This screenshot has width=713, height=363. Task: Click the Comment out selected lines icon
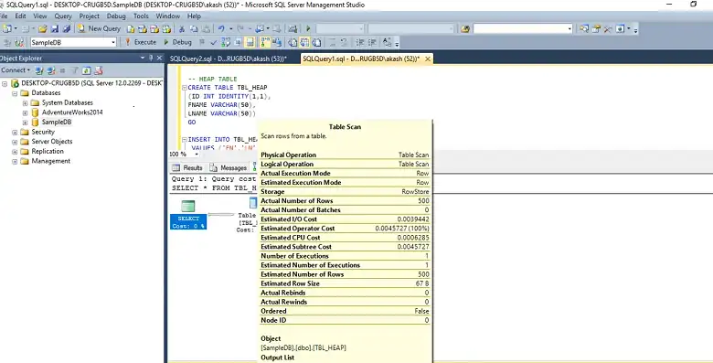tap(333, 42)
